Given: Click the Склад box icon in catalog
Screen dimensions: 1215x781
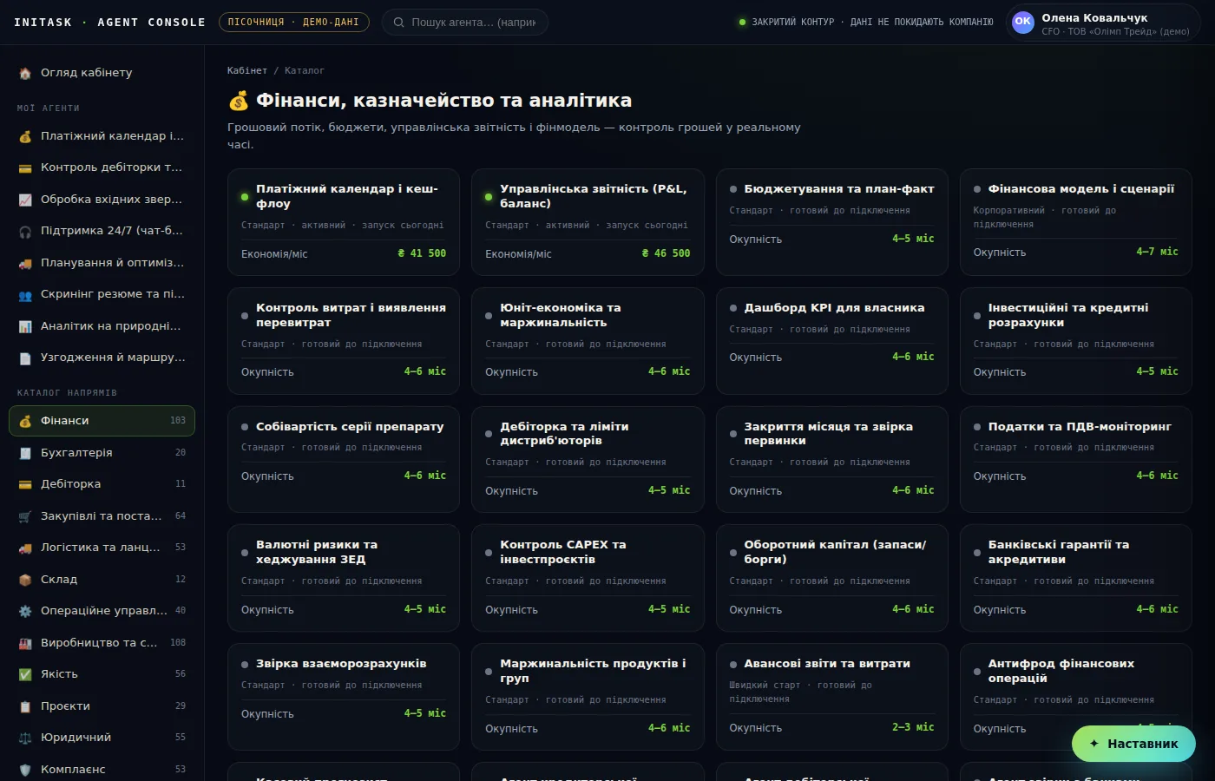Looking at the screenshot, I should [25, 580].
